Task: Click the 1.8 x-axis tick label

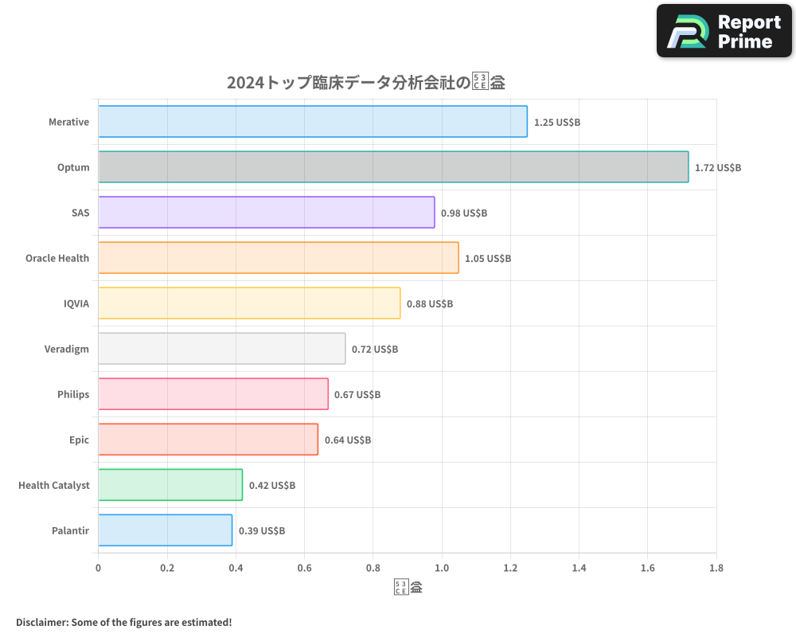Action: (x=716, y=568)
